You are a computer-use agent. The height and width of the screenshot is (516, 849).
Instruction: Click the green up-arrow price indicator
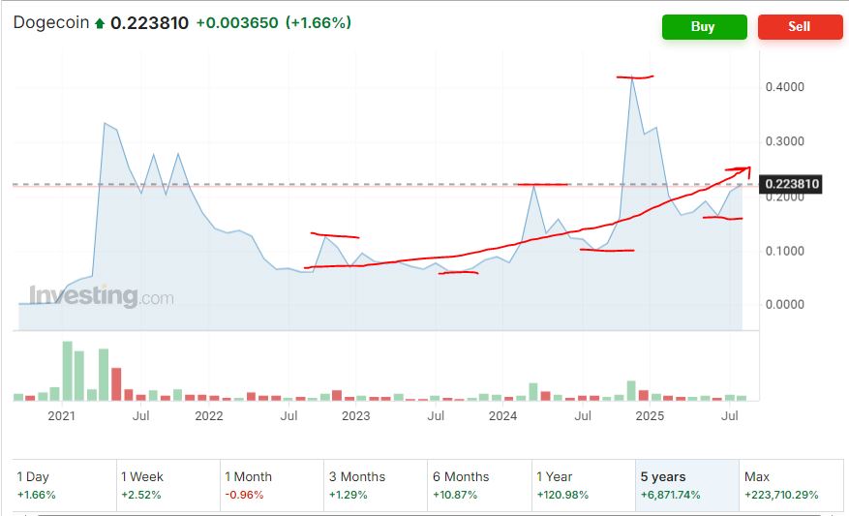click(100, 23)
